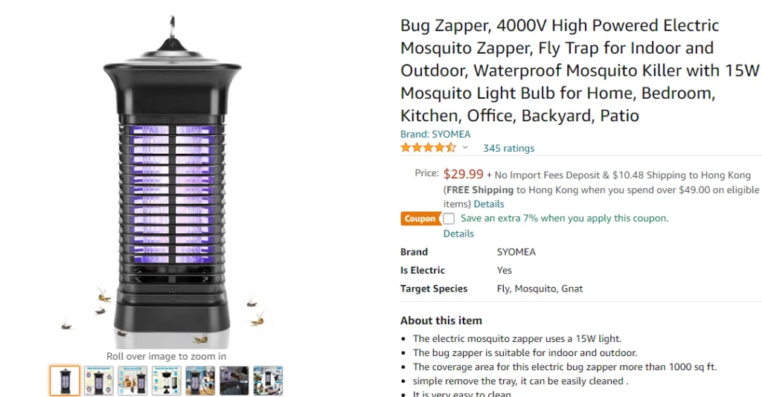Image resolution: width=762 pixels, height=397 pixels.
Task: Select the sixth dark nighttime thumbnail
Action: click(x=234, y=381)
